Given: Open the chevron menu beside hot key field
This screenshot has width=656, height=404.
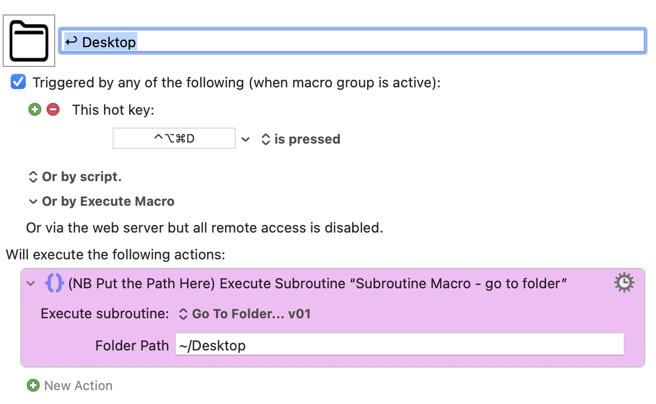Looking at the screenshot, I should point(245,139).
